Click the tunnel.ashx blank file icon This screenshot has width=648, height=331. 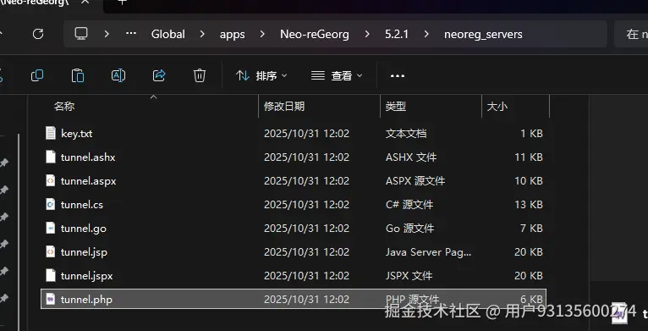click(x=51, y=157)
